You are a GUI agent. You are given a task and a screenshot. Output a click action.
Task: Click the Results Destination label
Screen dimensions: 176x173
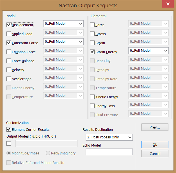(x=98, y=129)
